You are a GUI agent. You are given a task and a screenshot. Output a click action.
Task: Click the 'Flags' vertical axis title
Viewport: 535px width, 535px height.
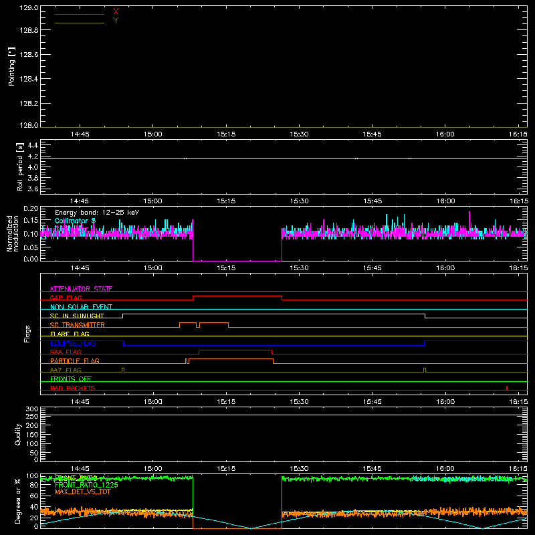point(27,334)
